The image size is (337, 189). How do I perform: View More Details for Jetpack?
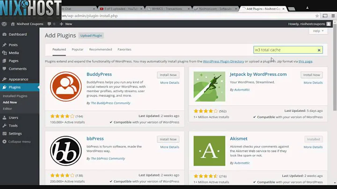tap(313, 83)
